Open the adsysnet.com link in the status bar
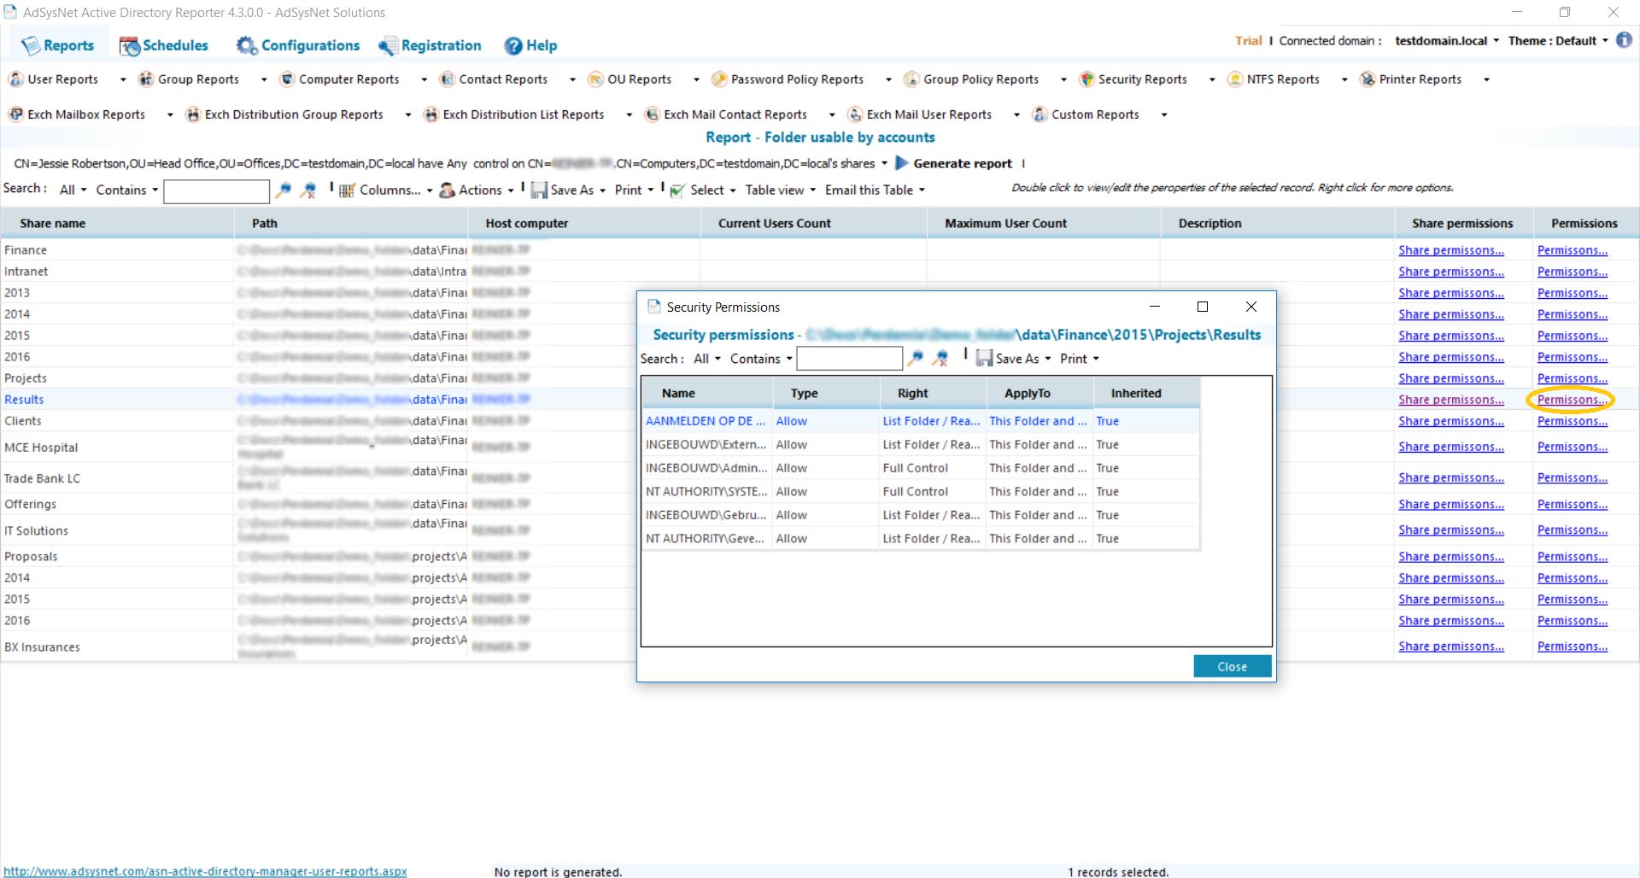Screen dimensions: 1640x878 205,871
